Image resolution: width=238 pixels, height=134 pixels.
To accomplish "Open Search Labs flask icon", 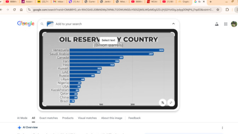I will pos(217,24).
